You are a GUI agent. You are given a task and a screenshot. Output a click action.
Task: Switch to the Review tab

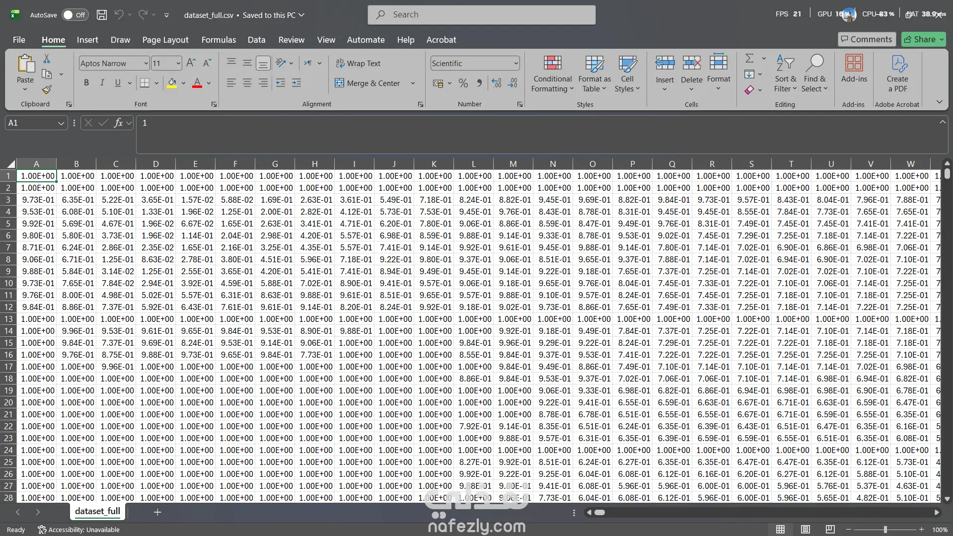[x=292, y=40]
